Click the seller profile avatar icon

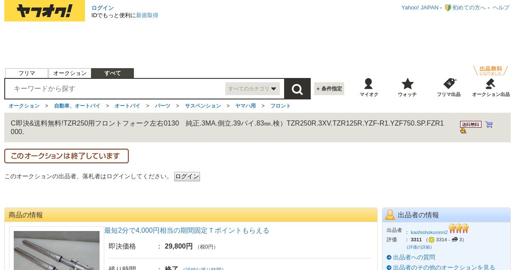(390, 215)
